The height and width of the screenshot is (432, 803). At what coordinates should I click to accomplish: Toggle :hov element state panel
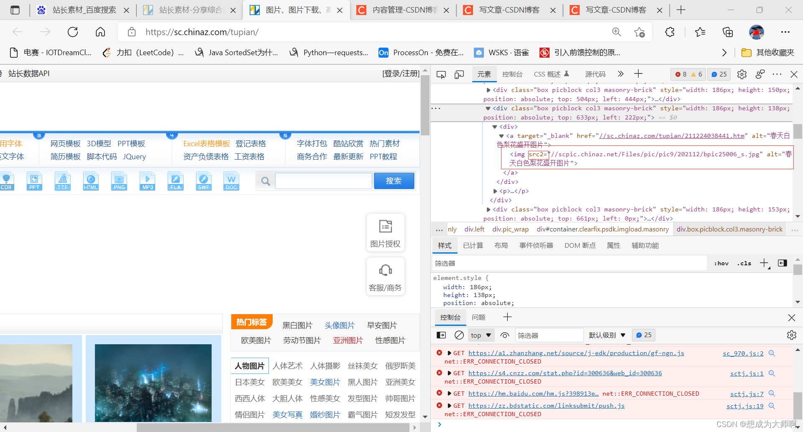[721, 263]
